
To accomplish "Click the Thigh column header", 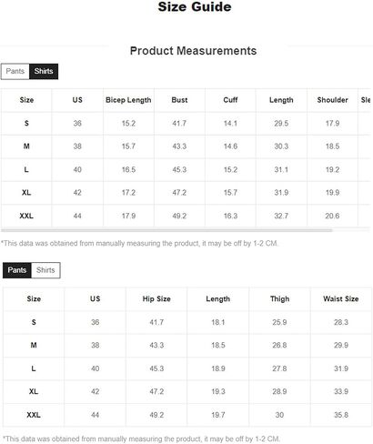I will [x=279, y=299].
